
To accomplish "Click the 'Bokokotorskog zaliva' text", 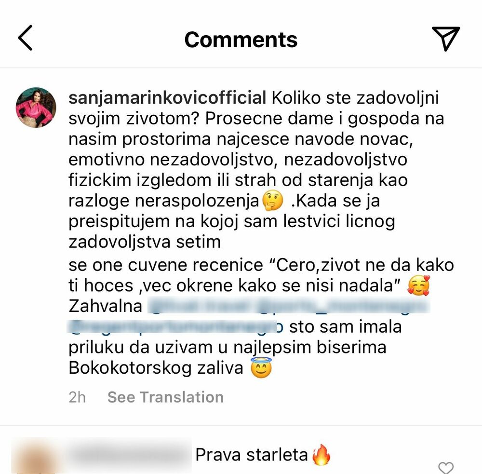I will pos(156,368).
